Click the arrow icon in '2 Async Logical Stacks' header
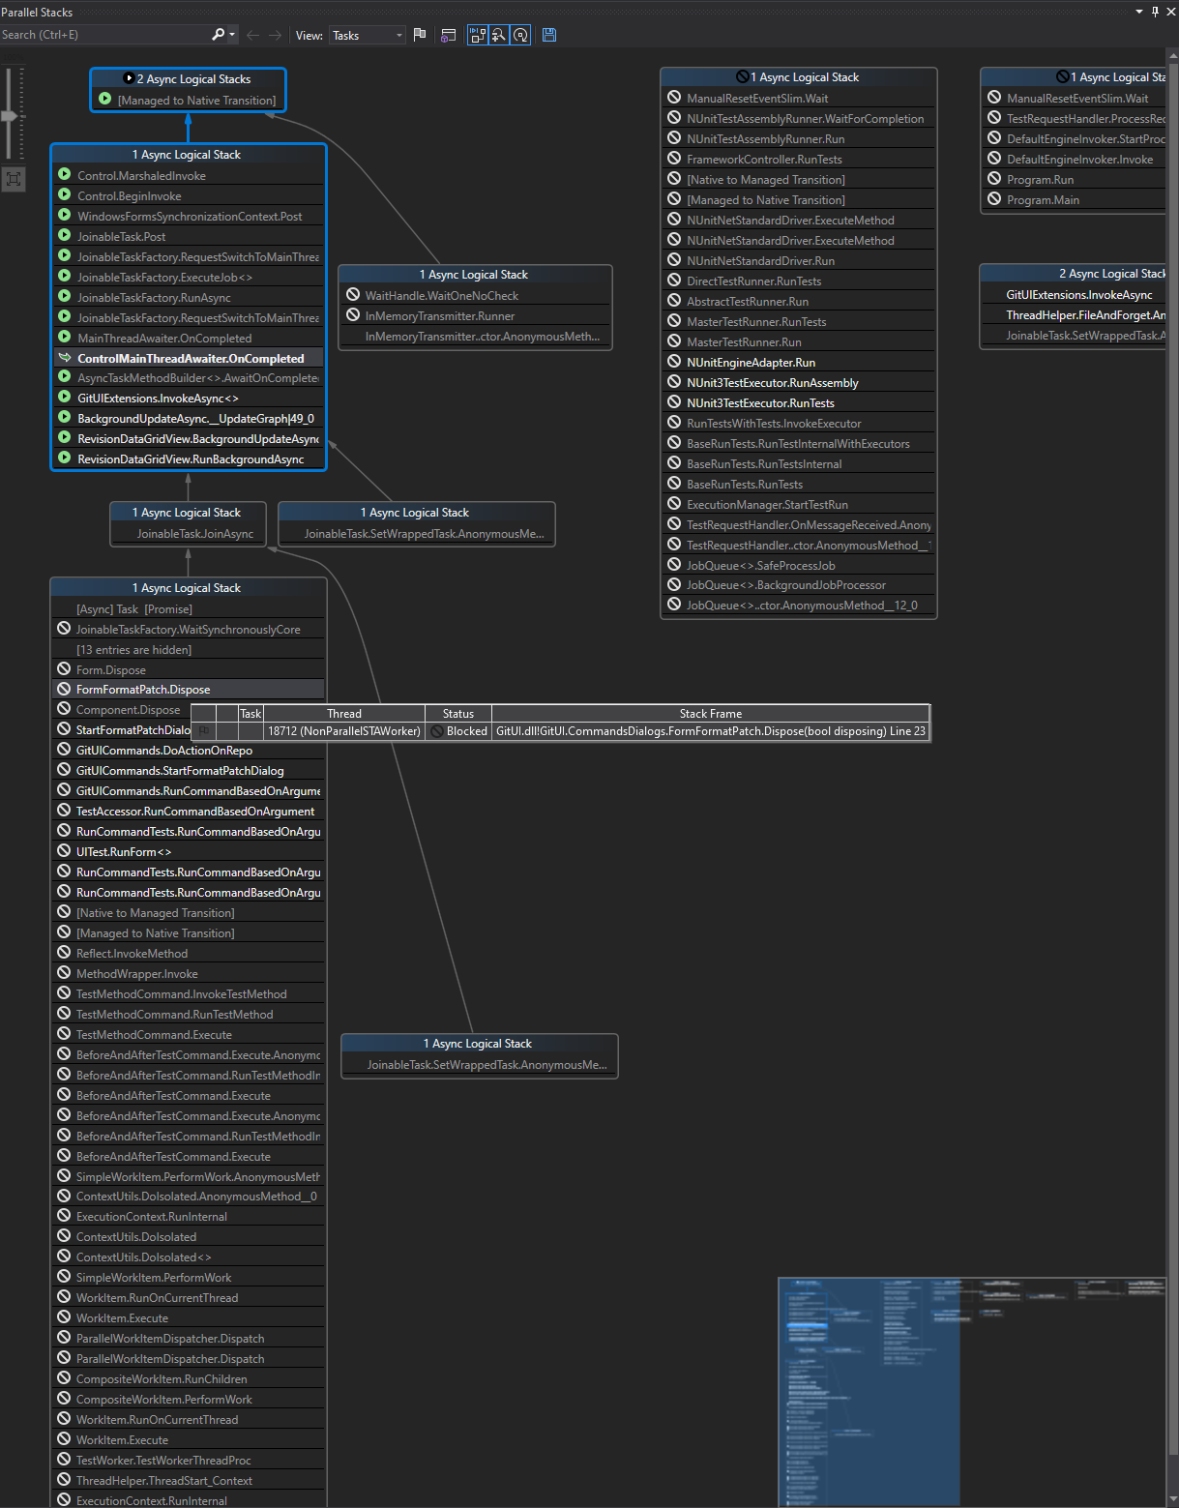 tap(129, 79)
